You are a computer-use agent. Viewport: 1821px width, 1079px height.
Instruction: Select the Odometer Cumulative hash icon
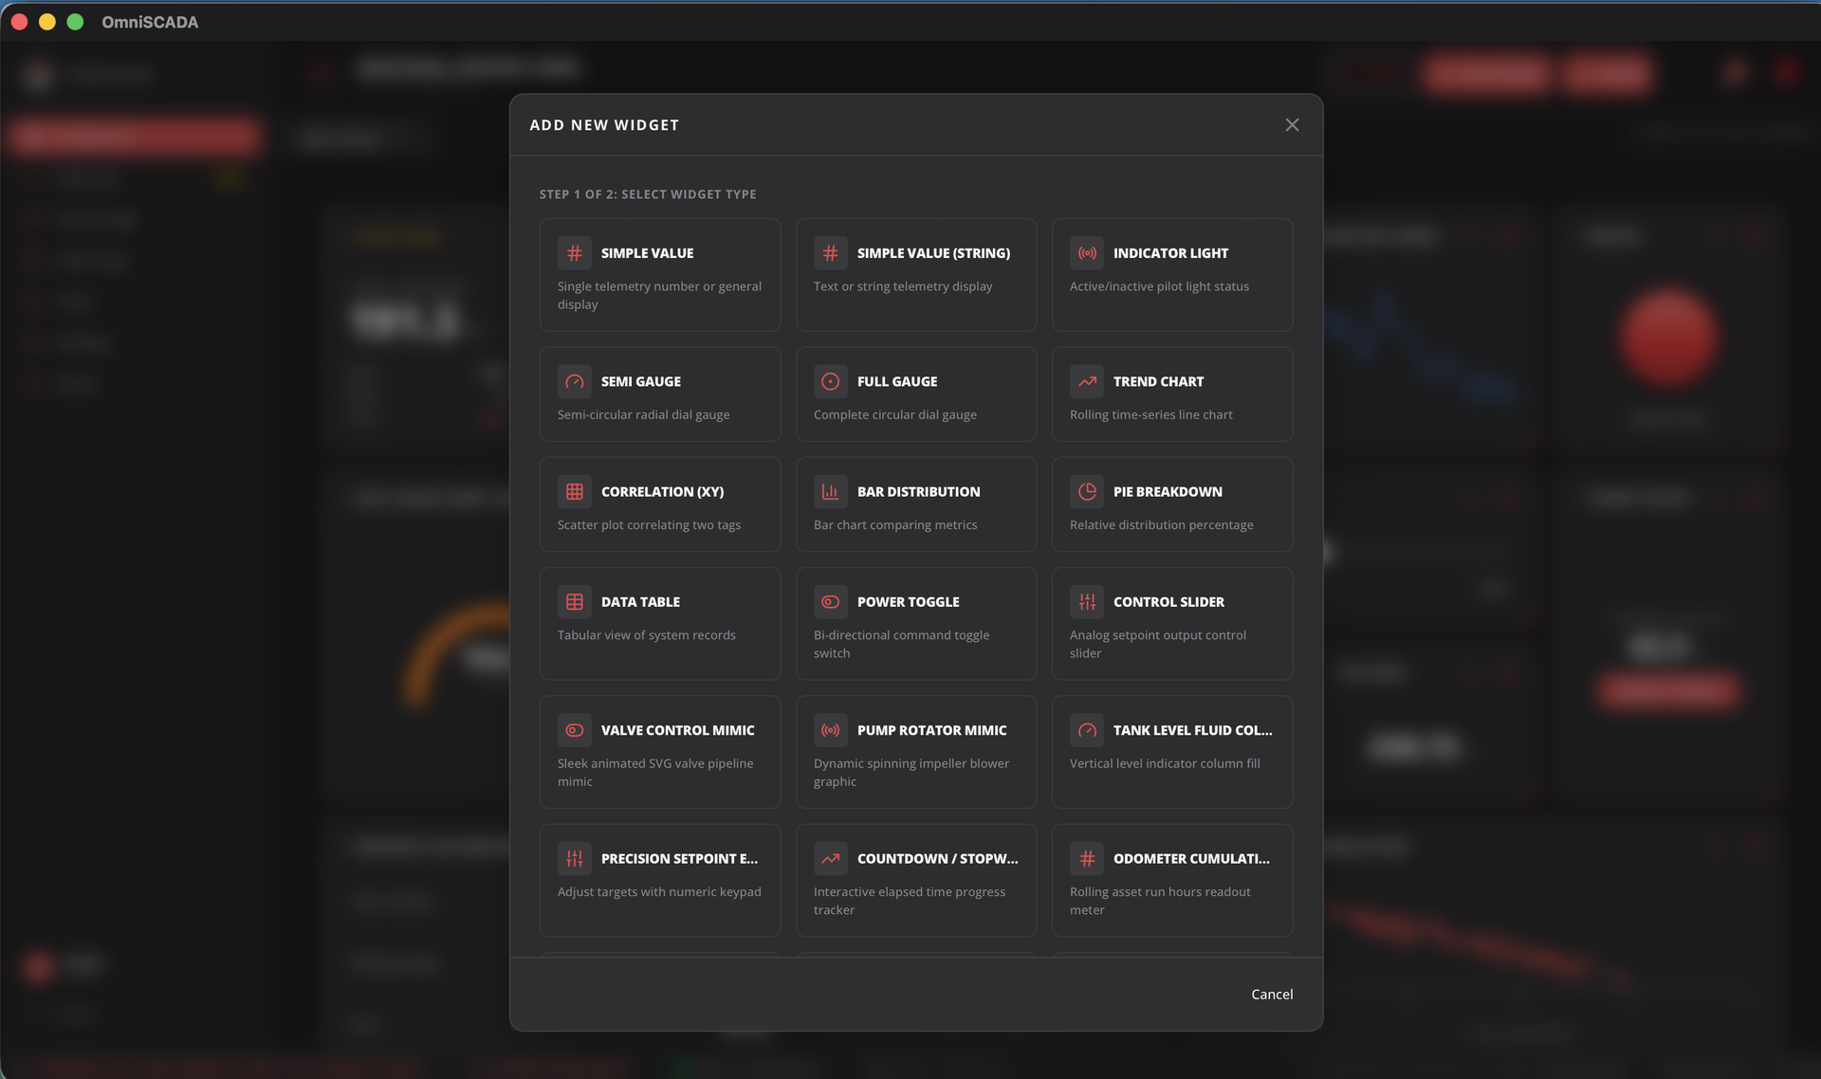coord(1087,858)
